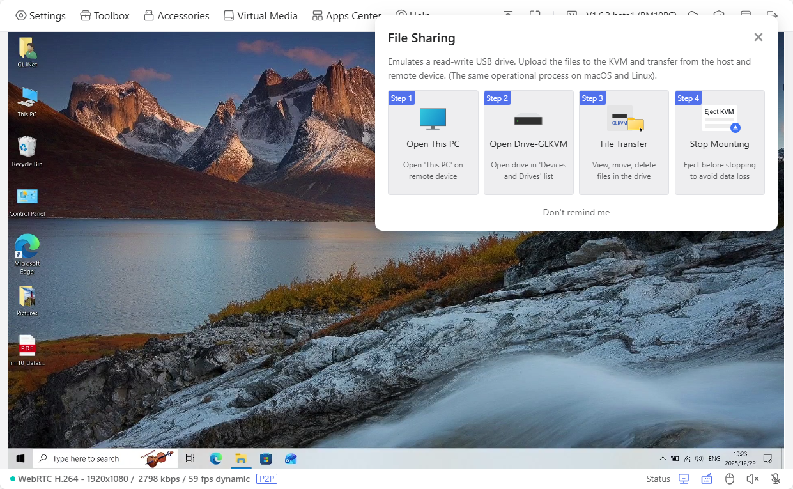Click the Don't remind me option
793x489 pixels.
point(576,212)
